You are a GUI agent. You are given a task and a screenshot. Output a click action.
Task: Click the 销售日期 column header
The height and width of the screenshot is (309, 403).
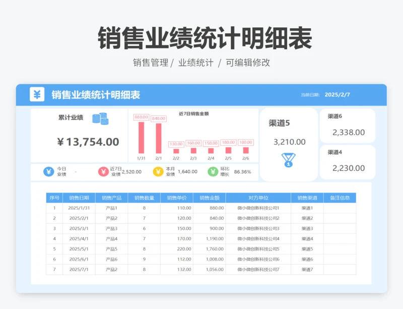coord(79,198)
